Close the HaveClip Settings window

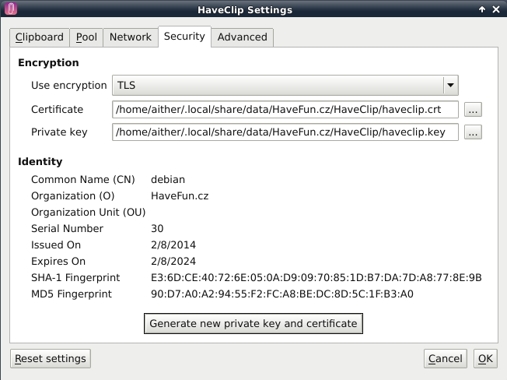pyautogui.click(x=498, y=9)
